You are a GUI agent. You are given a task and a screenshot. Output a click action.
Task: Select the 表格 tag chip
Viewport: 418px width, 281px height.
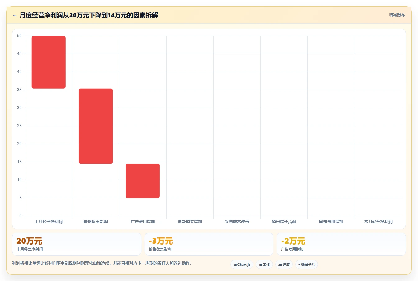[x=264, y=265]
